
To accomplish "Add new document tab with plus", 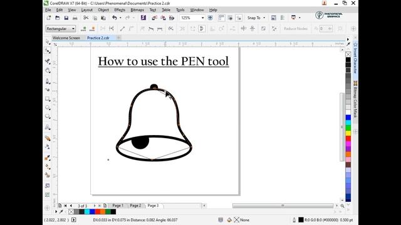I will pos(118,37).
